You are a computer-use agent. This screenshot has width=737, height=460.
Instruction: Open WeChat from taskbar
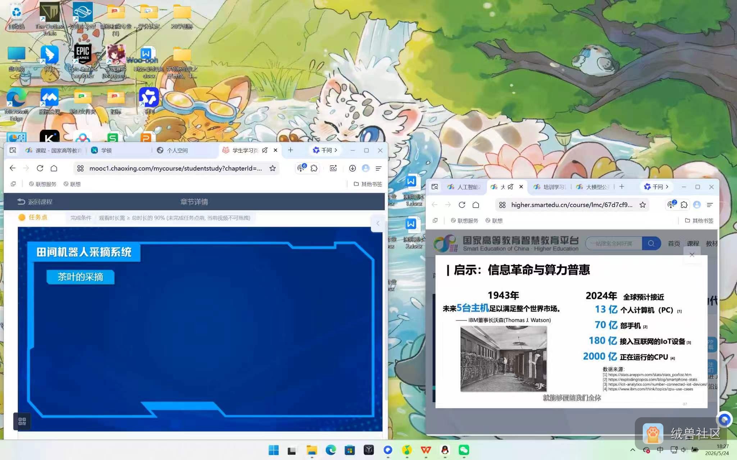464,450
